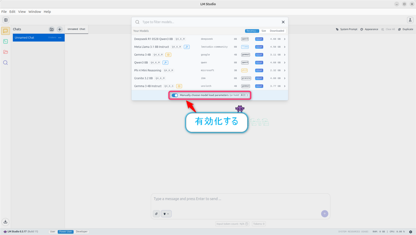Image resolution: width=416 pixels, height=235 pixels.
Task: Select the Unnamed Chat entry in Chats list
Action: [x=38, y=38]
